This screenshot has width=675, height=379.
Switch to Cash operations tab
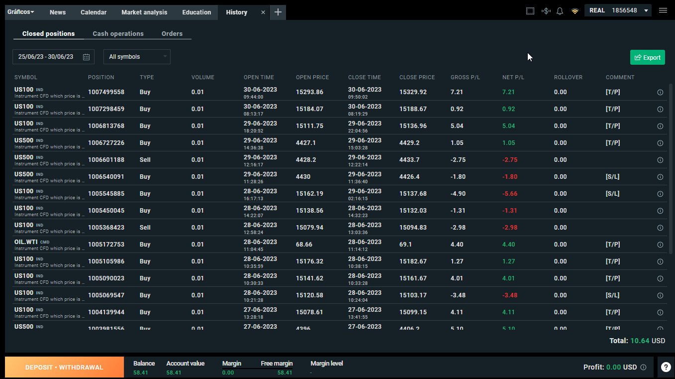click(x=118, y=34)
